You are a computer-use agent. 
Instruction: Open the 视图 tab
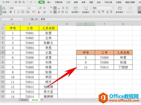(x=91, y=2)
